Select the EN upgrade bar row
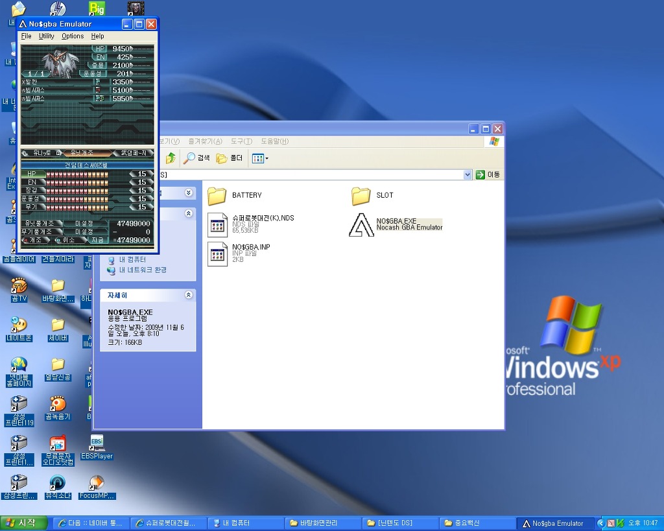The image size is (664, 531). pyautogui.click(x=88, y=182)
